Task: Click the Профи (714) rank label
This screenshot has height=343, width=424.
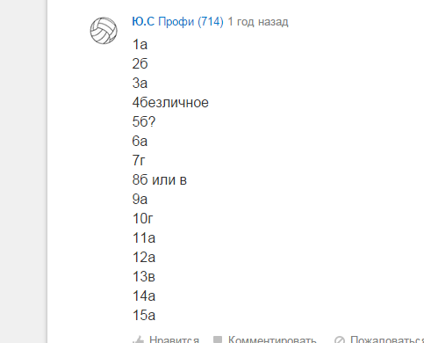Action: click(x=190, y=22)
